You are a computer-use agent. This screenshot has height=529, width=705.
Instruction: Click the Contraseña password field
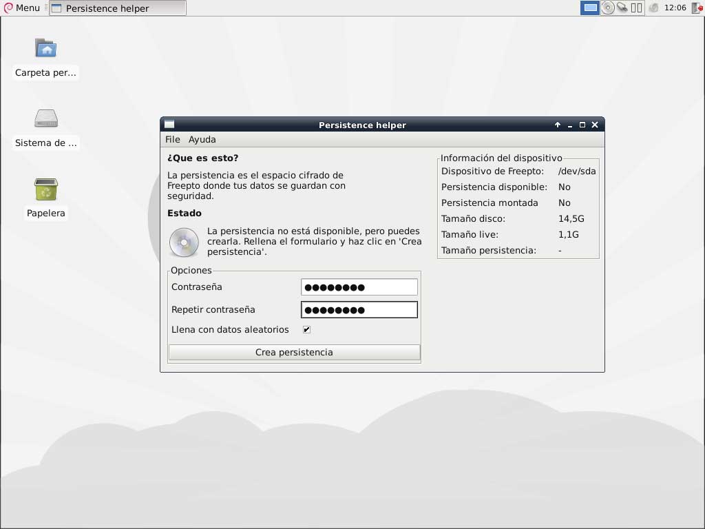click(x=359, y=287)
